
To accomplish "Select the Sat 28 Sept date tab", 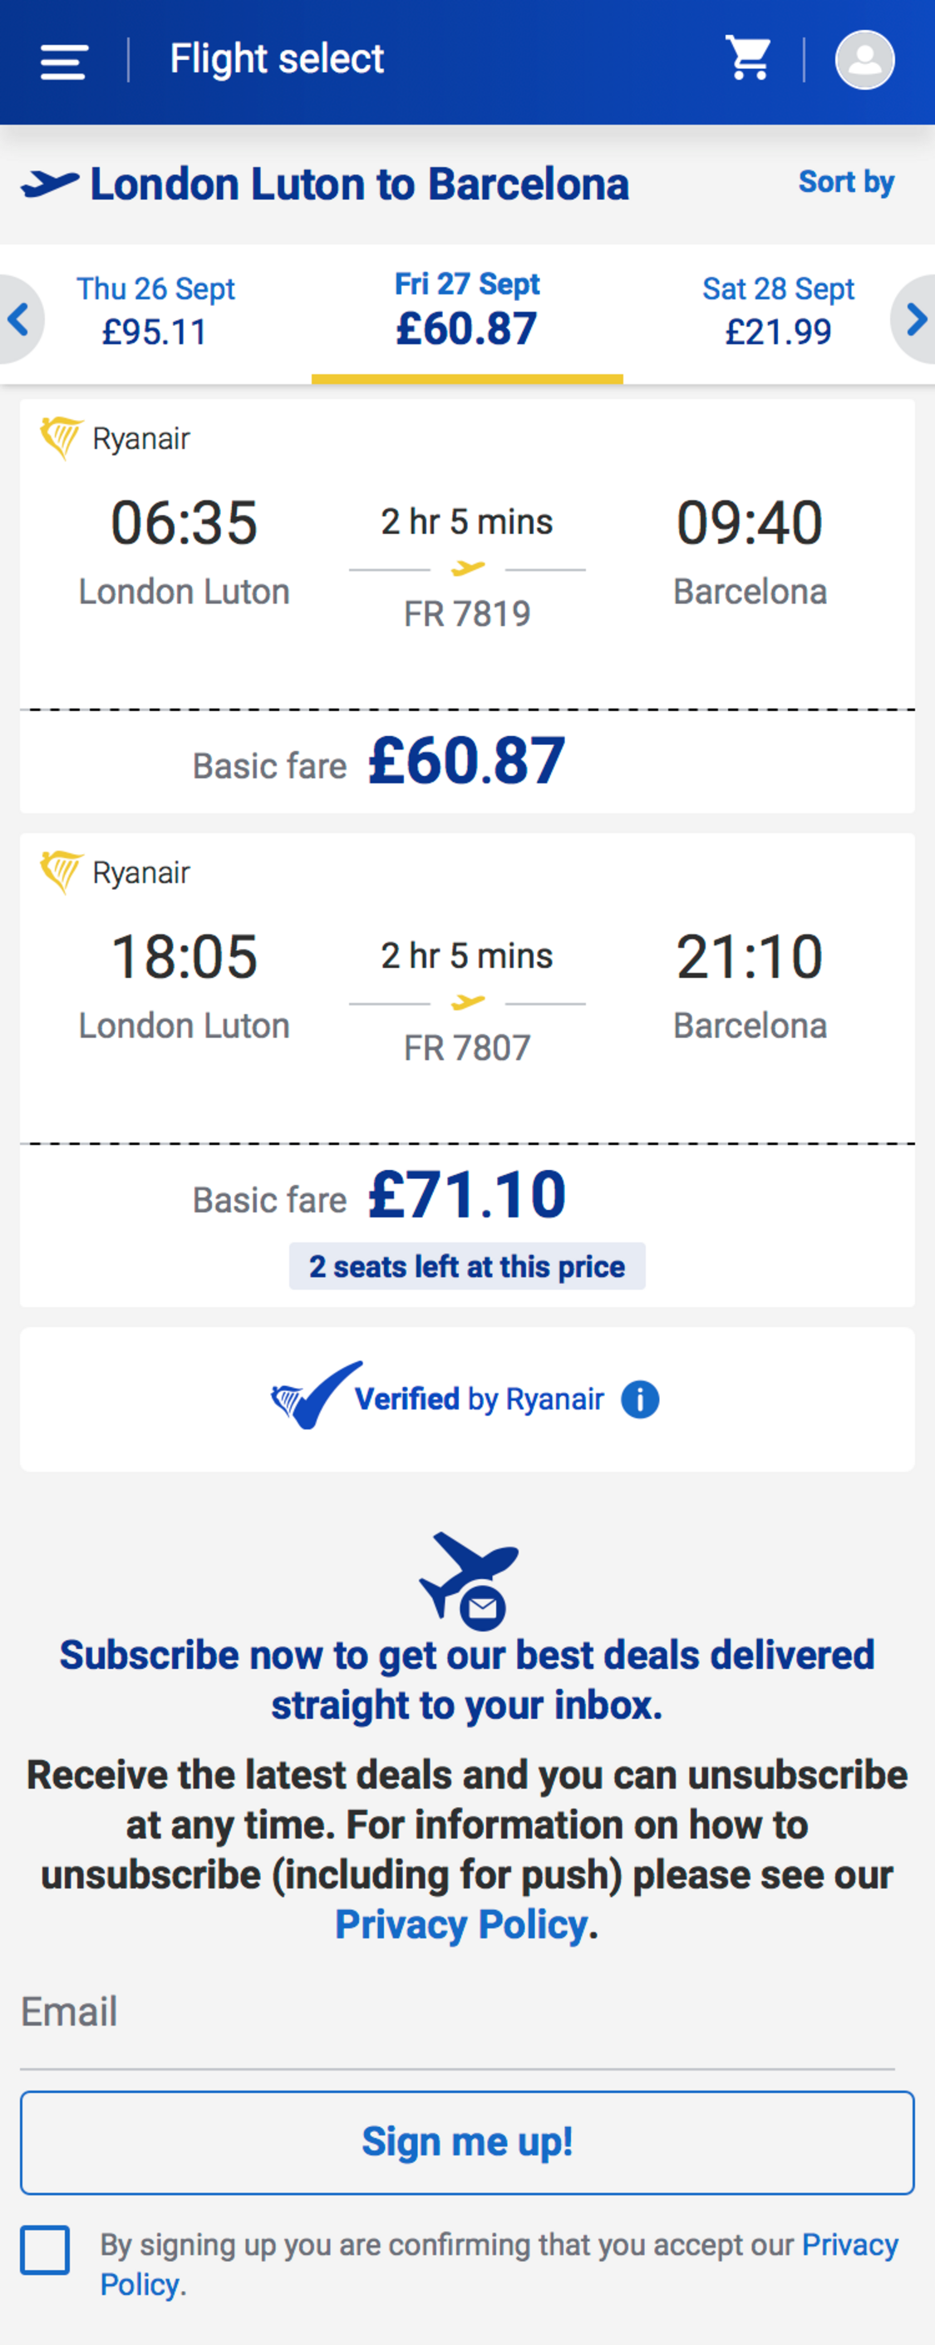I will tap(778, 311).
